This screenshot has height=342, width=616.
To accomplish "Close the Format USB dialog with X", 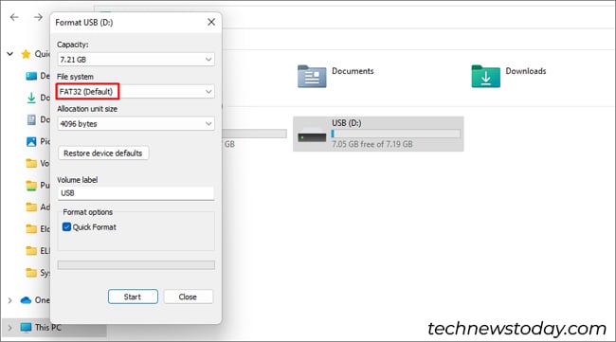I will 211,22.
